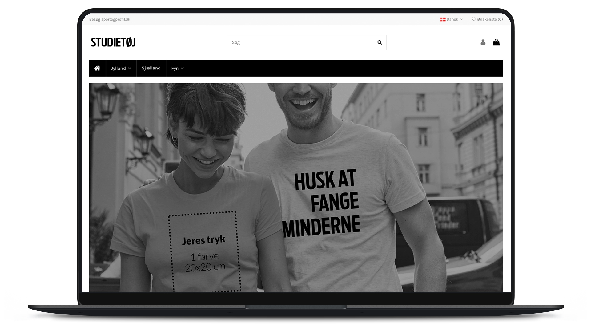This screenshot has height=332, width=591.
Task: Click the Danish flag icon
Action: (443, 19)
